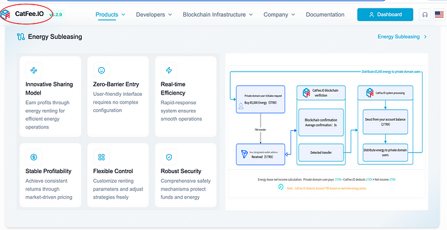Select the Flexible Control card title
Image resolution: width=447 pixels, height=230 pixels.
(x=113, y=171)
